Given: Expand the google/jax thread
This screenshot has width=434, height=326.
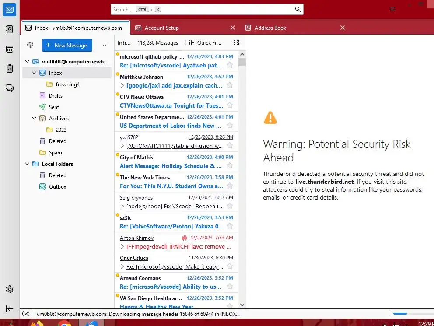Looking at the screenshot, I should (x=122, y=85).
